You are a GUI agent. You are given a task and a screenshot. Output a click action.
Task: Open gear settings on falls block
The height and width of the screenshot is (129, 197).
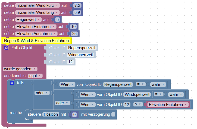click(x=12, y=83)
